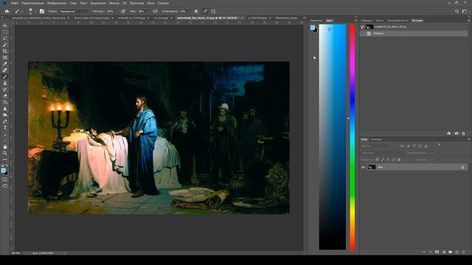This screenshot has height=265, width=472.
Task: Create a new layer icon
Action: [x=457, y=252]
